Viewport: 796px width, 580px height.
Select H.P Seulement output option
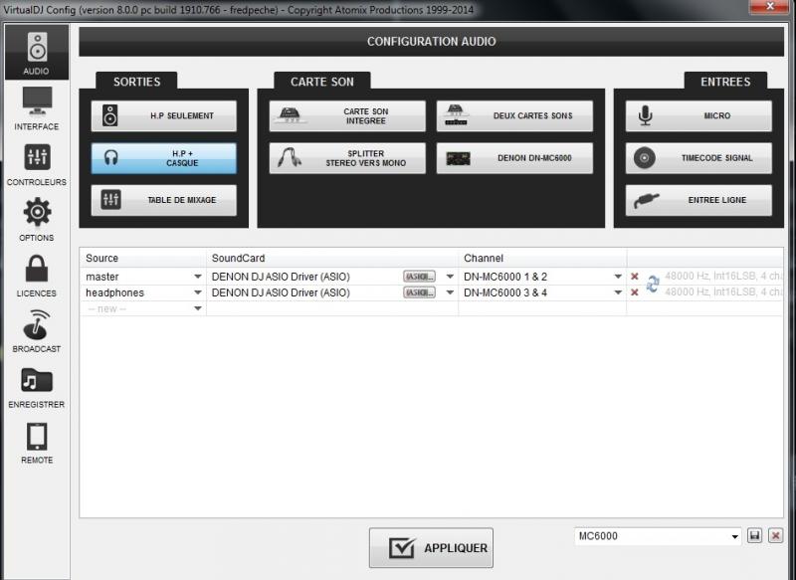(163, 115)
